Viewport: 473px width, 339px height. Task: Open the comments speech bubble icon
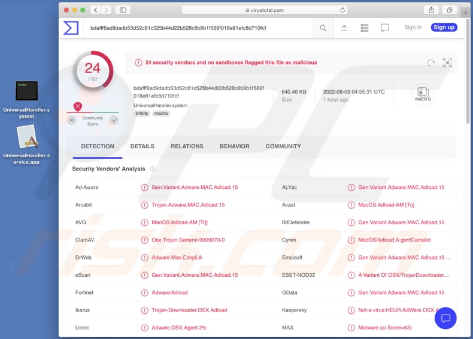pos(385,28)
